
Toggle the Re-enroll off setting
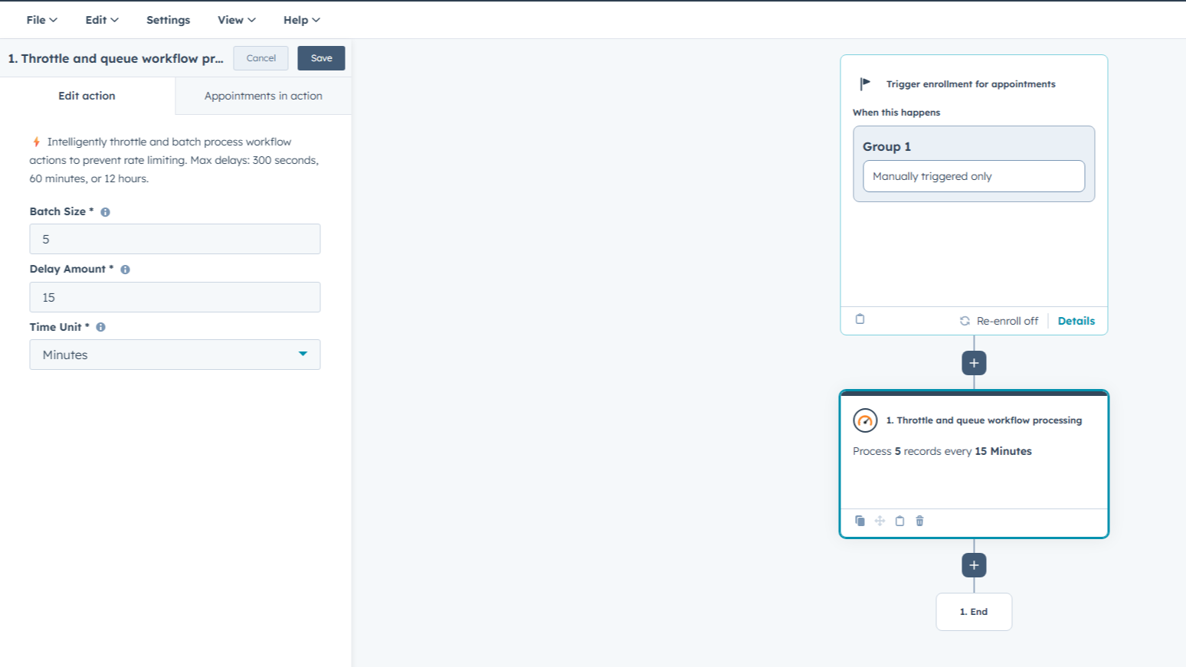click(x=999, y=321)
